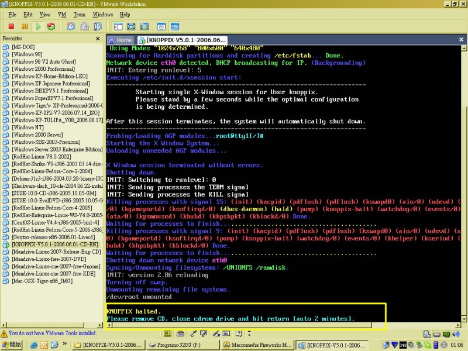Click the Summary view toolbar icon
Image resolution: width=468 pixels, height=351 pixels.
161,26
